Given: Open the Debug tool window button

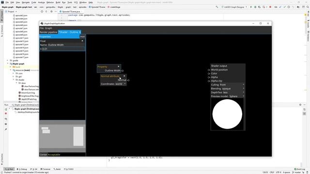Looking at the screenshot, I should click(x=22, y=169).
